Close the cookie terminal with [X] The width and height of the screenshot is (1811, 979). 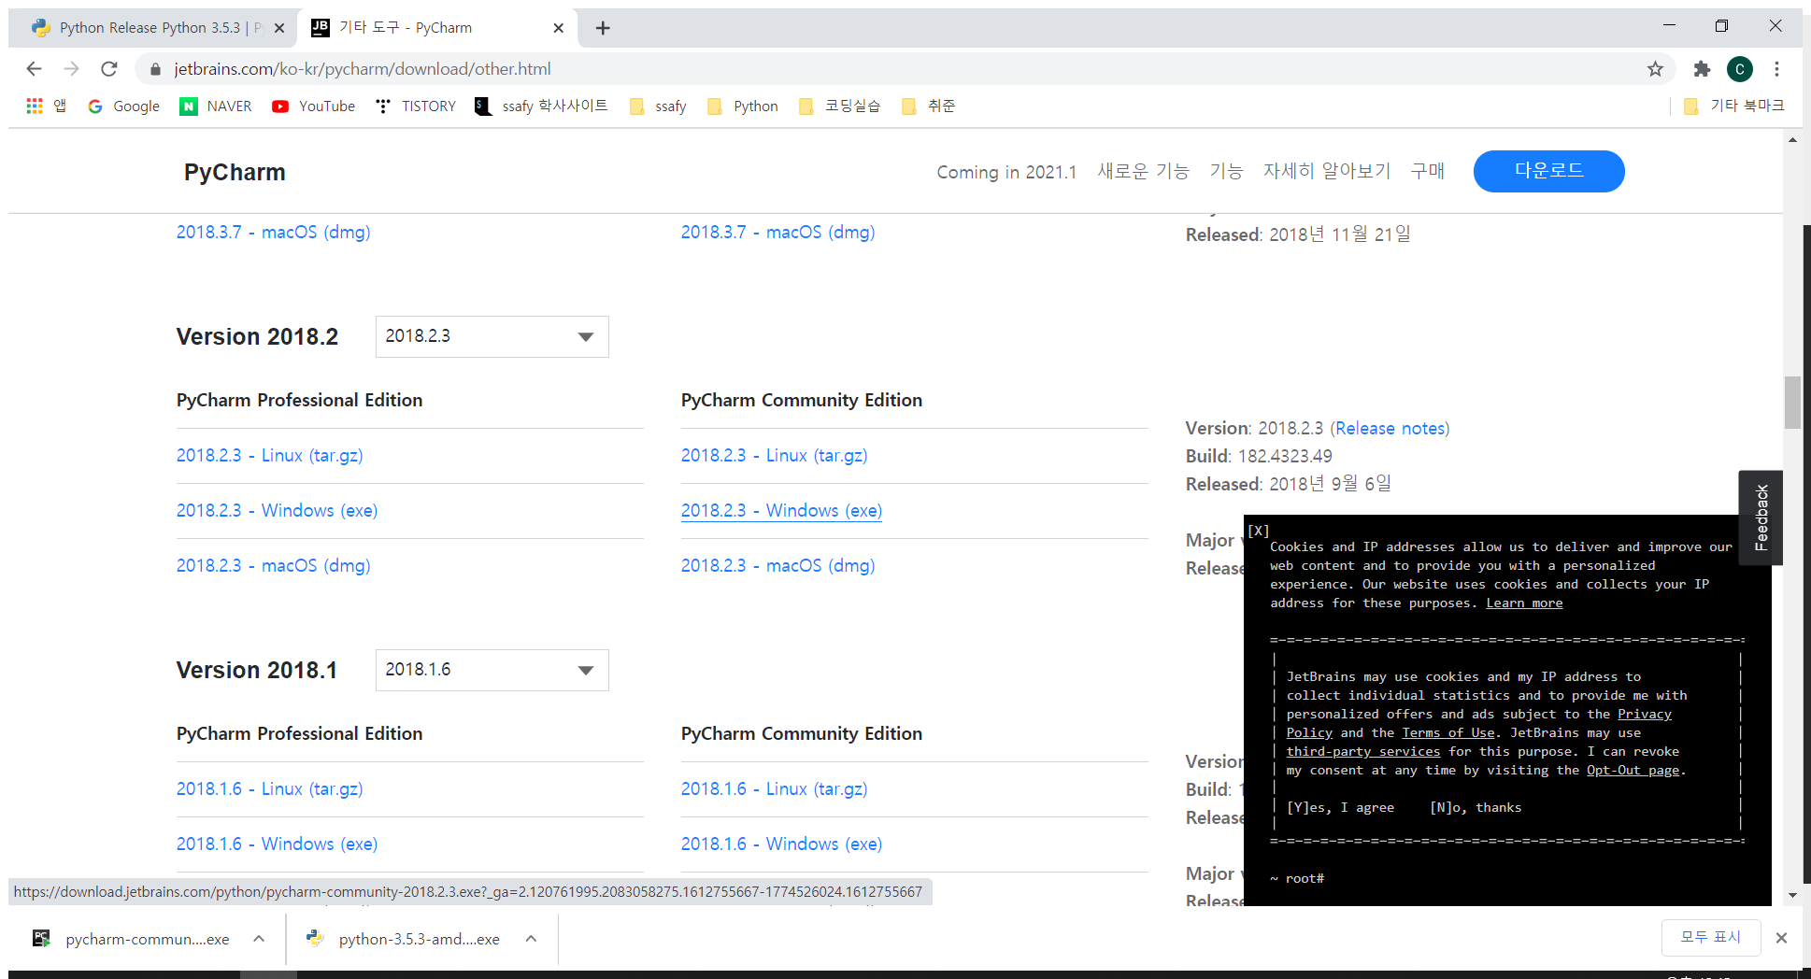tap(1259, 531)
